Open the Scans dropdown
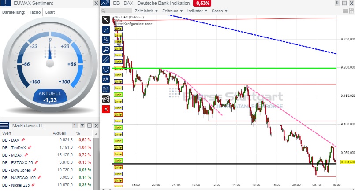Screen dimensions: 355x195 tap(219, 11)
